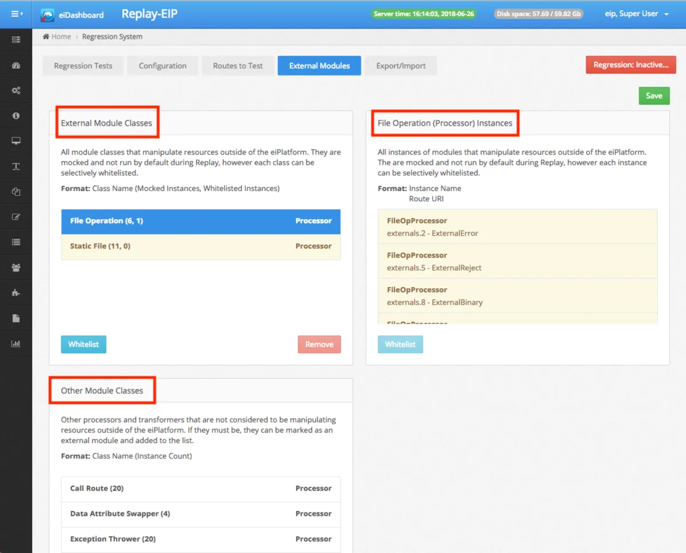Open the users group sidebar icon
This screenshot has height=553, width=686.
click(16, 267)
